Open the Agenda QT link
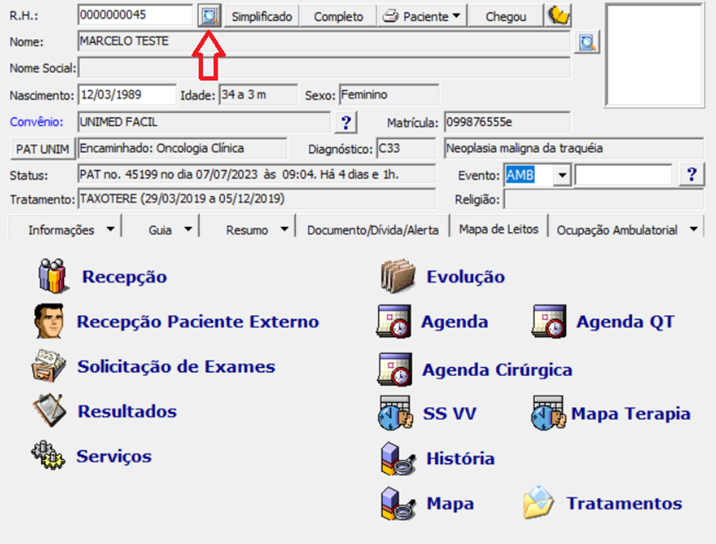This screenshot has width=716, height=544. (x=625, y=322)
